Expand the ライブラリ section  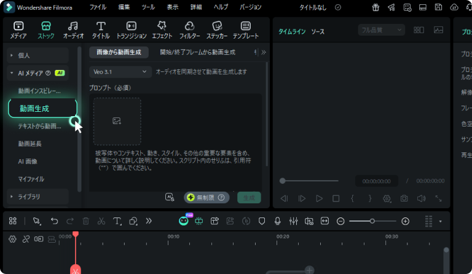tap(37, 197)
